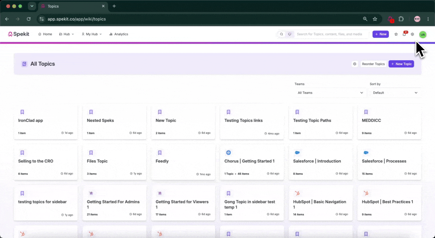Expand the Hub dropdown menu
Viewport: 435px width, 238px height.
point(66,34)
